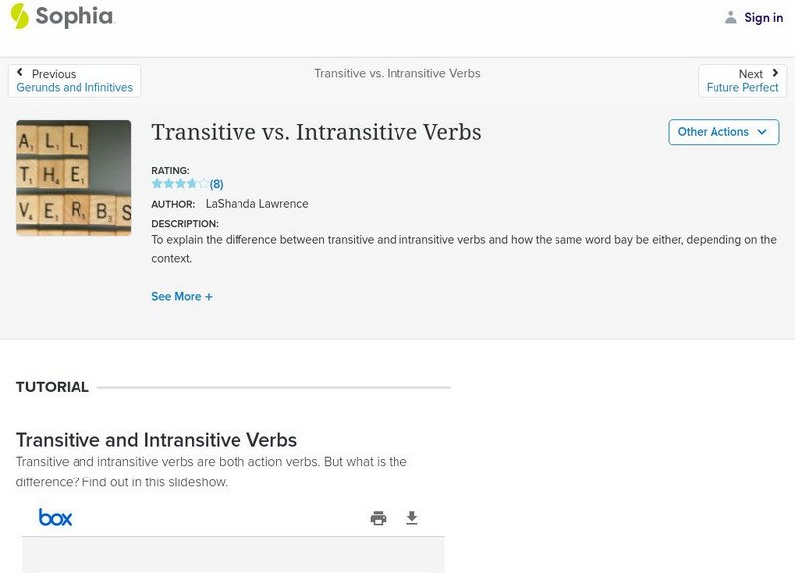
Task: Click the user profile icon
Action: [x=731, y=17]
